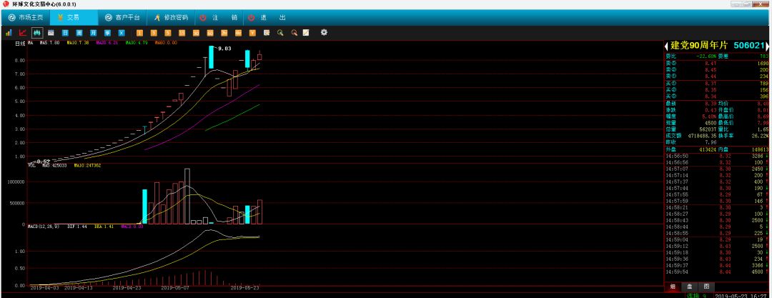Click the 9.03 high price marker
Viewport: 772px width, 298px height.
[224, 49]
